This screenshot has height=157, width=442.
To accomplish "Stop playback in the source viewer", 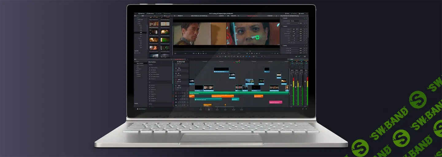I will click(x=199, y=53).
